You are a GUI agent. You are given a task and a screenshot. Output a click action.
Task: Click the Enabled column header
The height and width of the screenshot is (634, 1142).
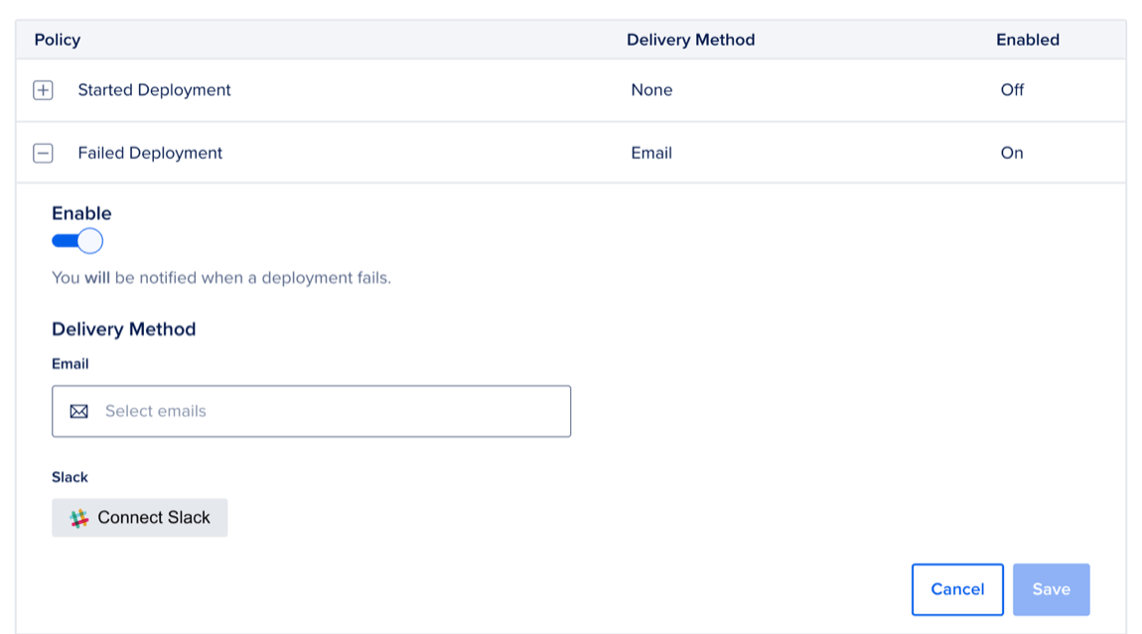pyautogui.click(x=1027, y=40)
